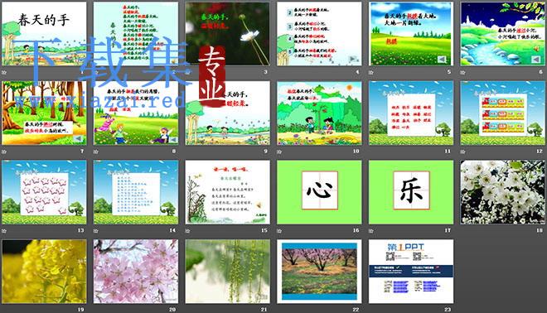Select slide 19 with yellow flowers photo
Image resolution: width=547 pixels, height=313 pixels.
(x=44, y=271)
